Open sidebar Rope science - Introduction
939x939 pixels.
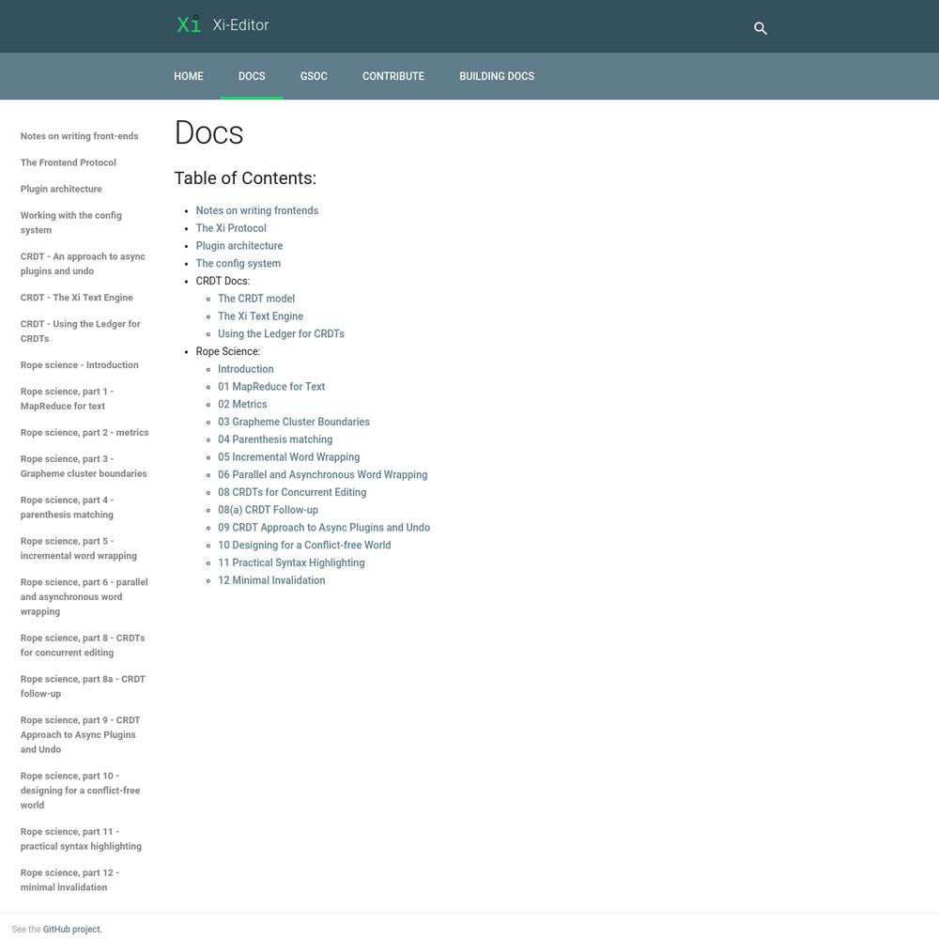pyautogui.click(x=80, y=364)
